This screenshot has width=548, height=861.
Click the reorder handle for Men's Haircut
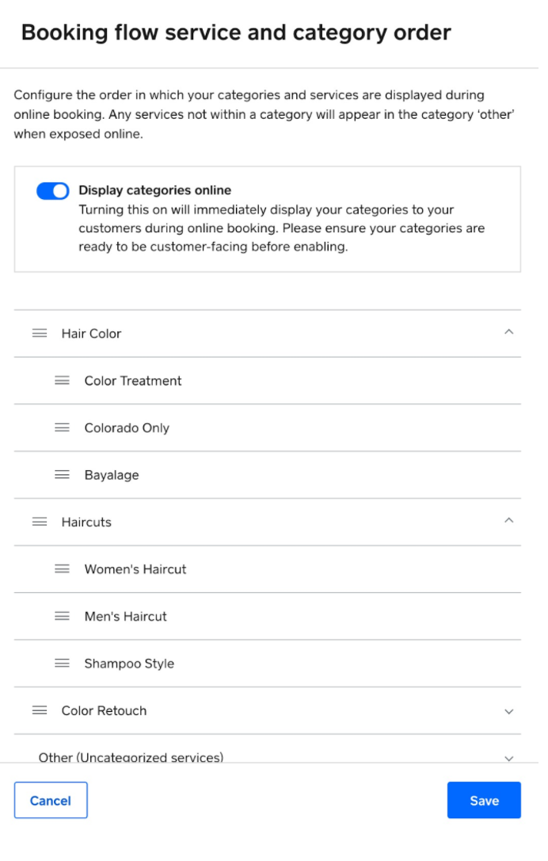[62, 617]
